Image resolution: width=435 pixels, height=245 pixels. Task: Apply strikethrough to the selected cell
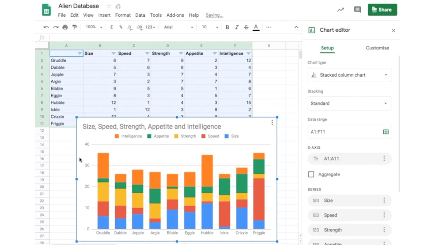[246, 27]
